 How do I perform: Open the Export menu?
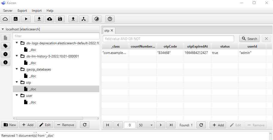pos(22,11)
